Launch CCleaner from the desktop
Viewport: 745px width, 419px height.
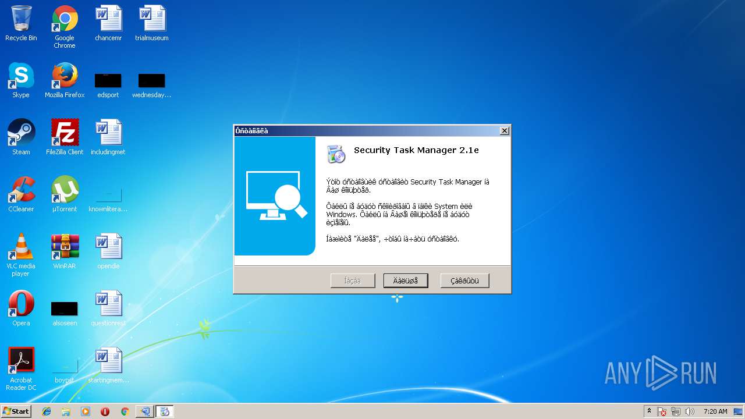pyautogui.click(x=21, y=194)
